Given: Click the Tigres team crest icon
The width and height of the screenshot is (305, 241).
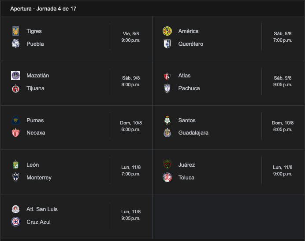Looking at the screenshot, I should click(15, 31).
